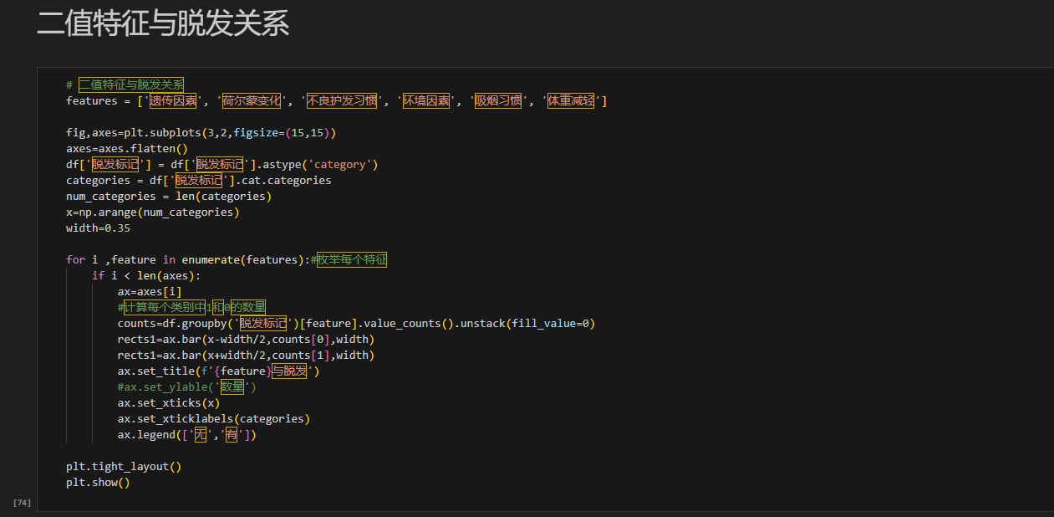The image size is (1054, 517).
Task: Click the counts=df.groupby line
Action: point(356,323)
